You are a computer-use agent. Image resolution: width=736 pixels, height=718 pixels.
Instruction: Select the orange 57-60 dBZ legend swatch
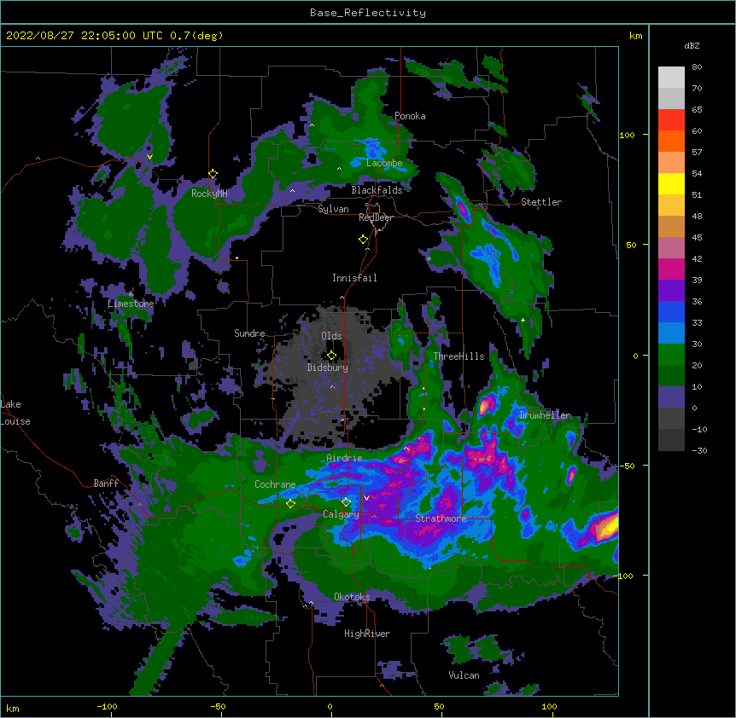(671, 141)
